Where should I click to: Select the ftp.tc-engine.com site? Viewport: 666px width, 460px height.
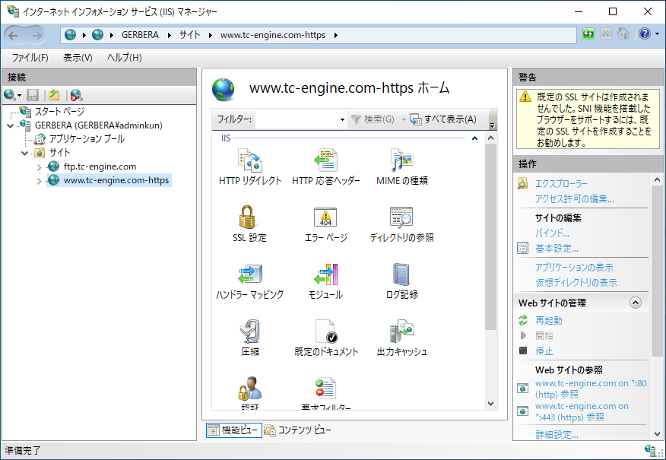point(100,167)
